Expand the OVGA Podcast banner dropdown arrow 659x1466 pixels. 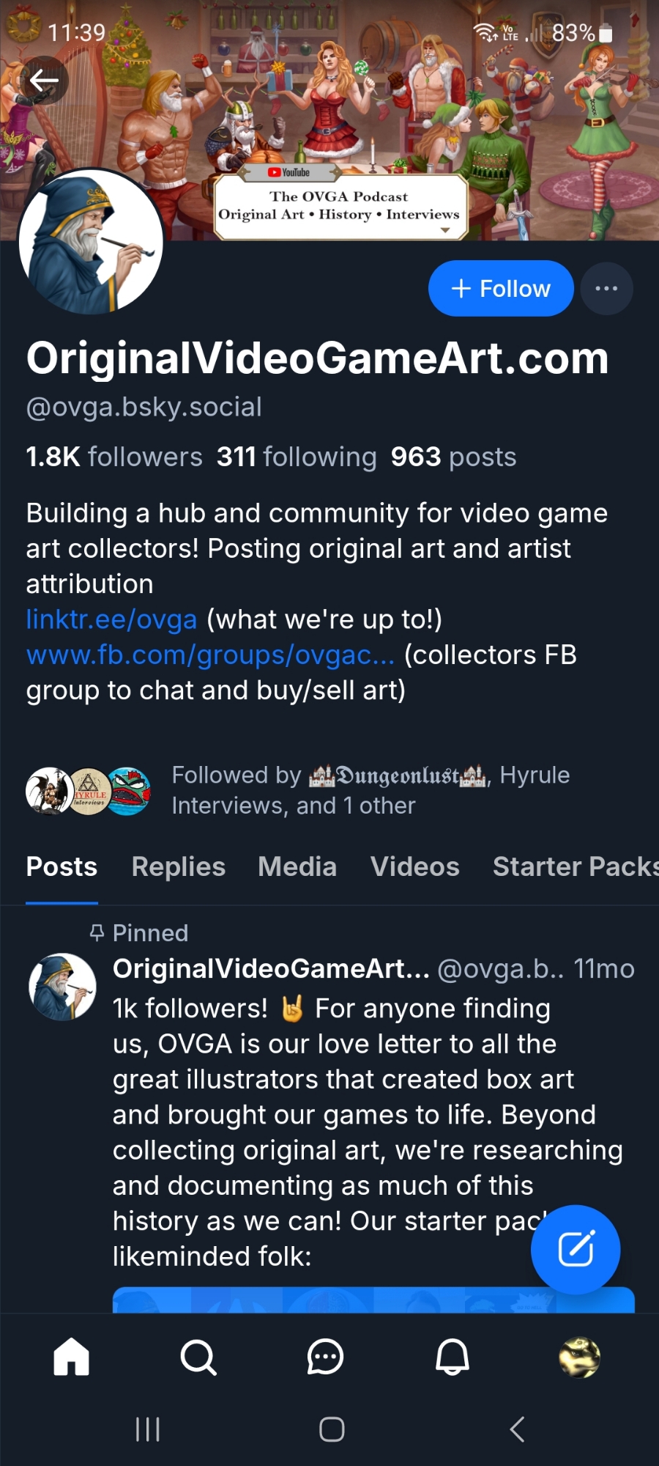point(444,230)
